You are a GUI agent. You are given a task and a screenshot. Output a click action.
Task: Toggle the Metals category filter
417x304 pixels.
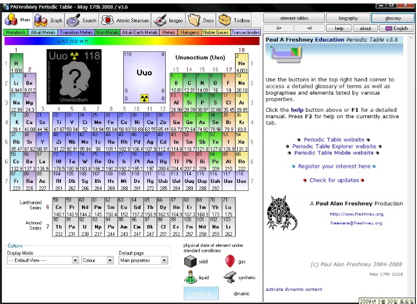[169, 32]
